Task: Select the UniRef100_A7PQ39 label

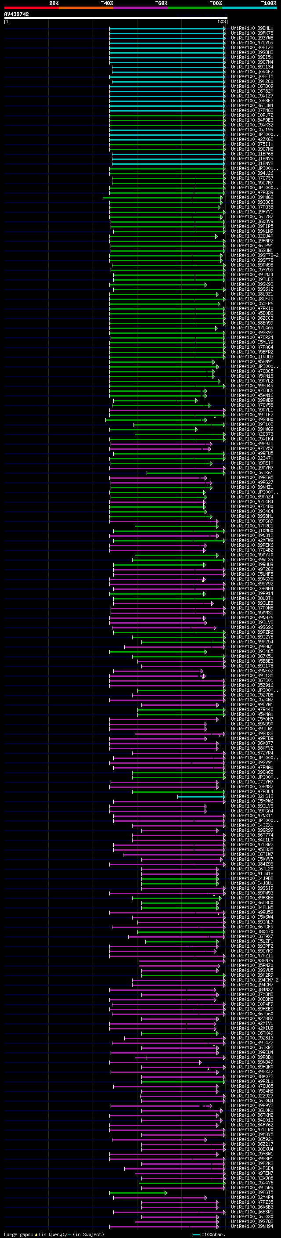Action: 252,193
